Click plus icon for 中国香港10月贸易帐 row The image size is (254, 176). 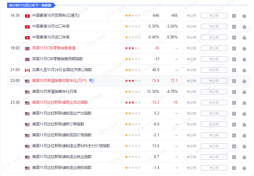234,16
